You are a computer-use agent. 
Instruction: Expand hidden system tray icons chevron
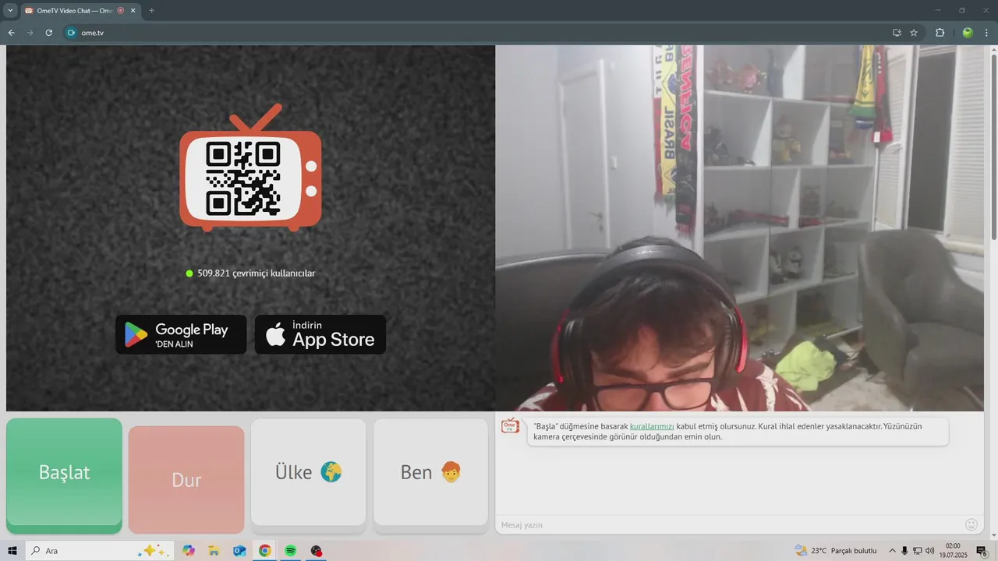(893, 551)
